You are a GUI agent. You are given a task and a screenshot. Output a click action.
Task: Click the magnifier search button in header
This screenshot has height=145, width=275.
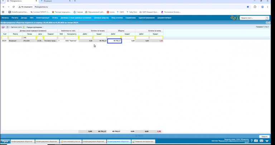[x=267, y=18]
